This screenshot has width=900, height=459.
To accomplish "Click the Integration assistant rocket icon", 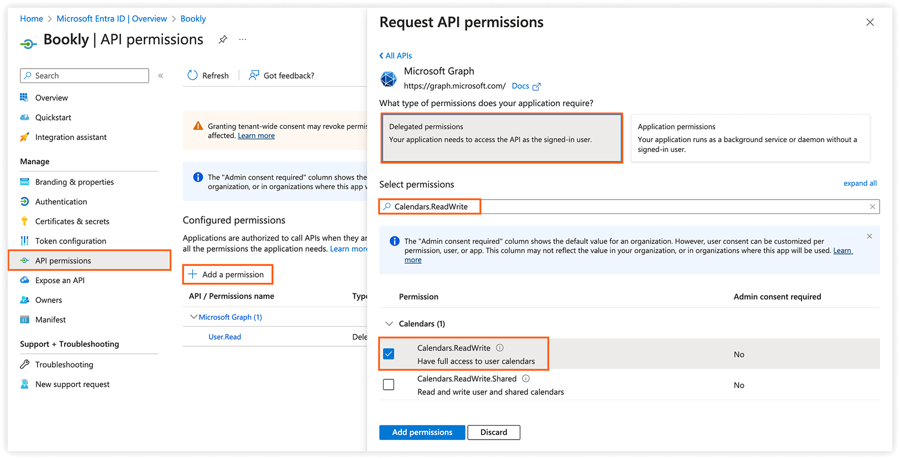I will coord(24,137).
